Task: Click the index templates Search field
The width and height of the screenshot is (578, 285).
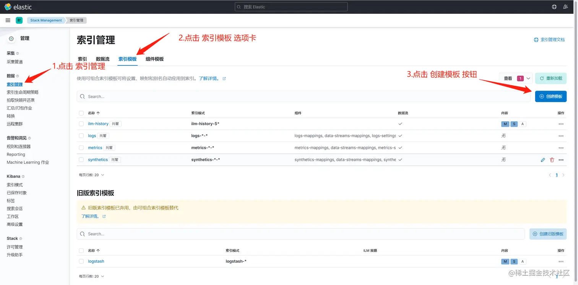Action: coord(304,96)
